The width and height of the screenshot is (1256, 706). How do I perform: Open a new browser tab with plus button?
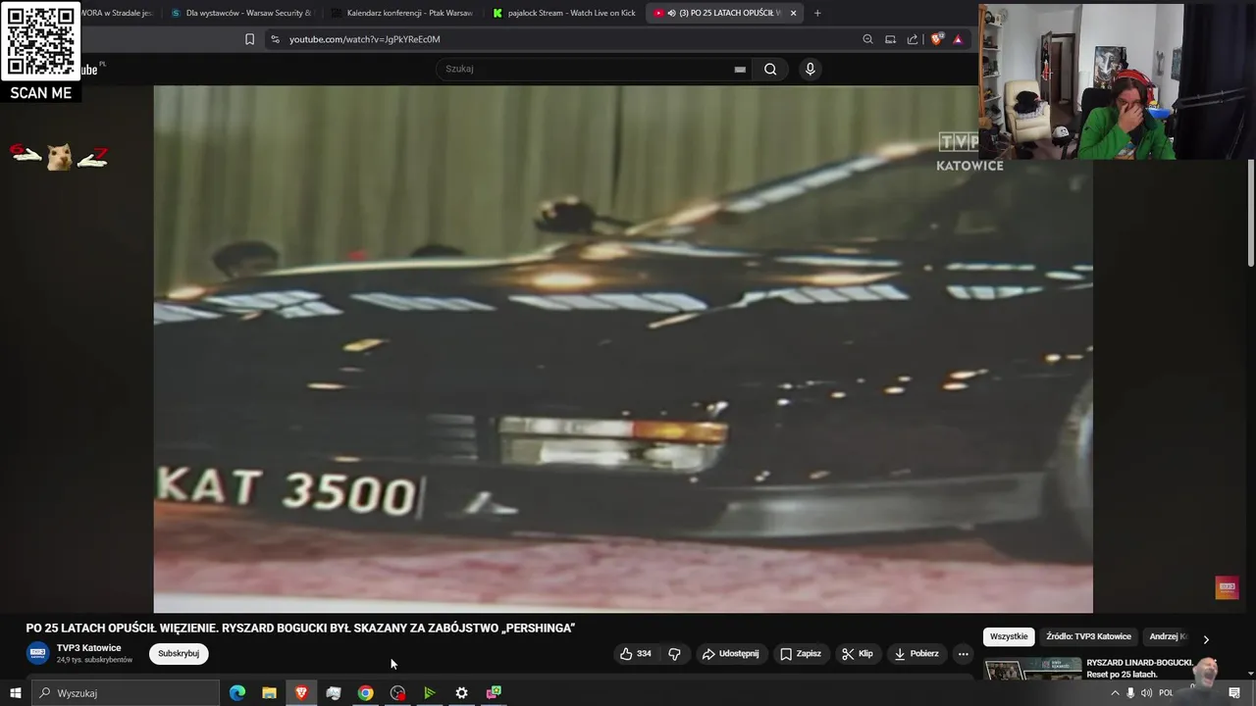[x=817, y=13]
